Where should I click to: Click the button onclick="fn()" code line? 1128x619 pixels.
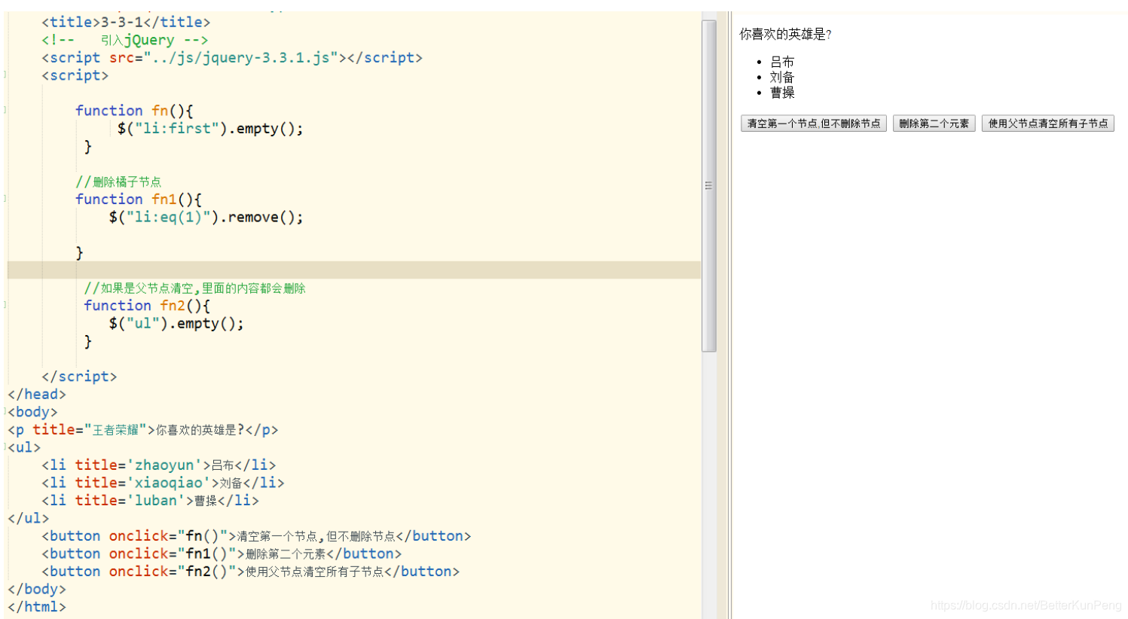point(256,536)
